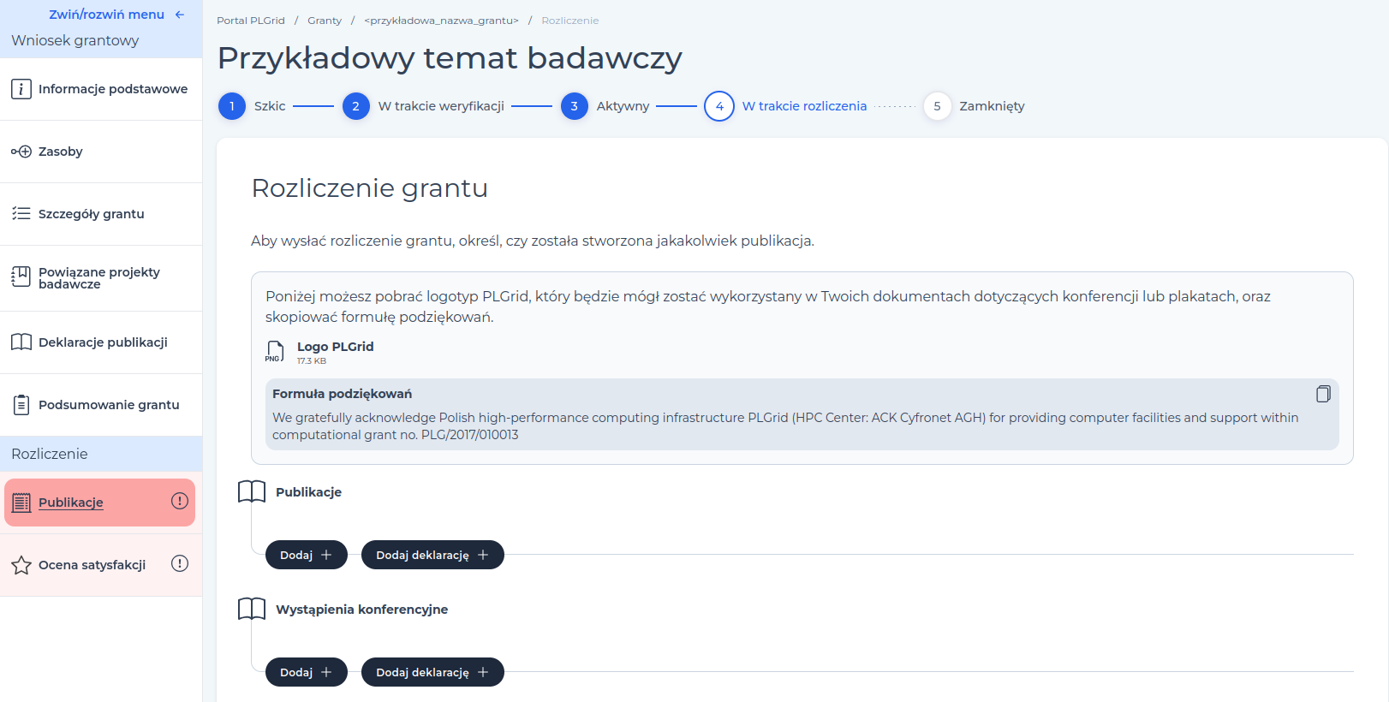The image size is (1389, 702).
Task: Open Zasoby menu item
Action: pyautogui.click(x=101, y=152)
